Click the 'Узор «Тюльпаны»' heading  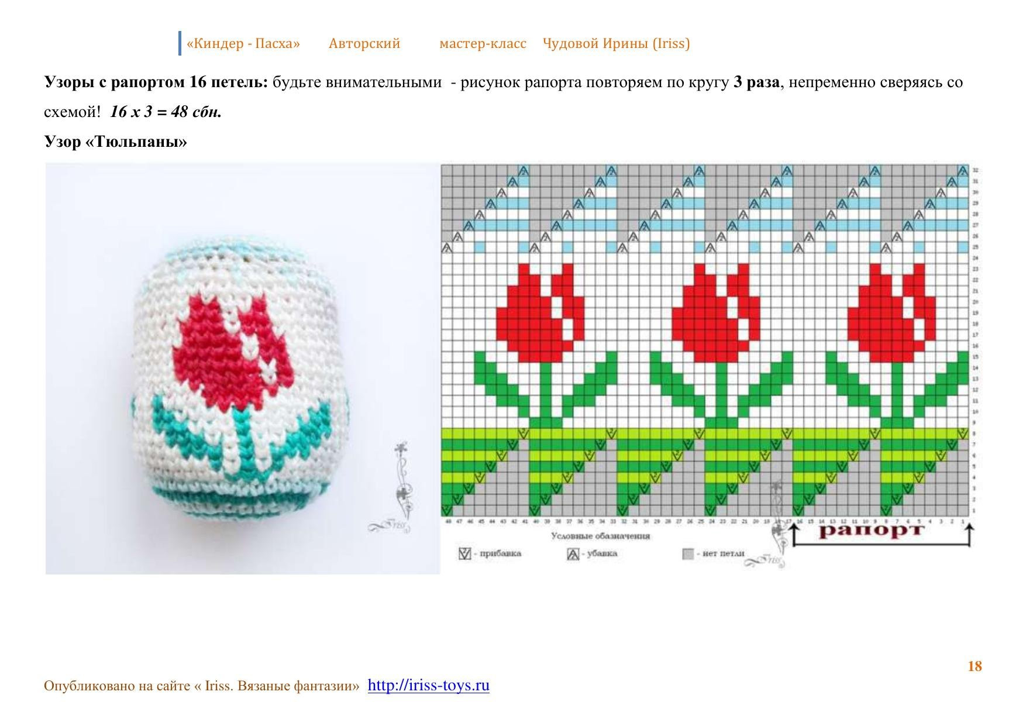click(116, 142)
